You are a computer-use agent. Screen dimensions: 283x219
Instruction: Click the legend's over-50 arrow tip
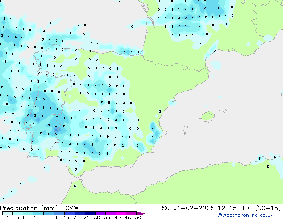[x=141, y=213]
